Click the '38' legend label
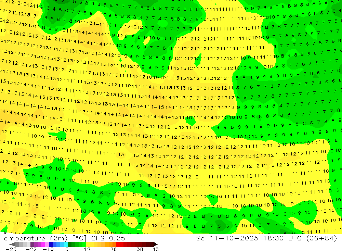342x251 pixels. tap(140, 249)
